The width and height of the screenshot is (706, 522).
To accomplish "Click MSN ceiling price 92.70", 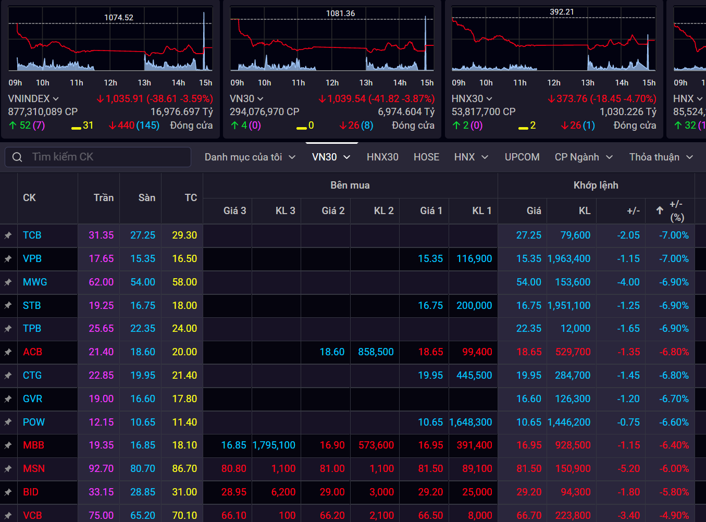I will coord(101,469).
